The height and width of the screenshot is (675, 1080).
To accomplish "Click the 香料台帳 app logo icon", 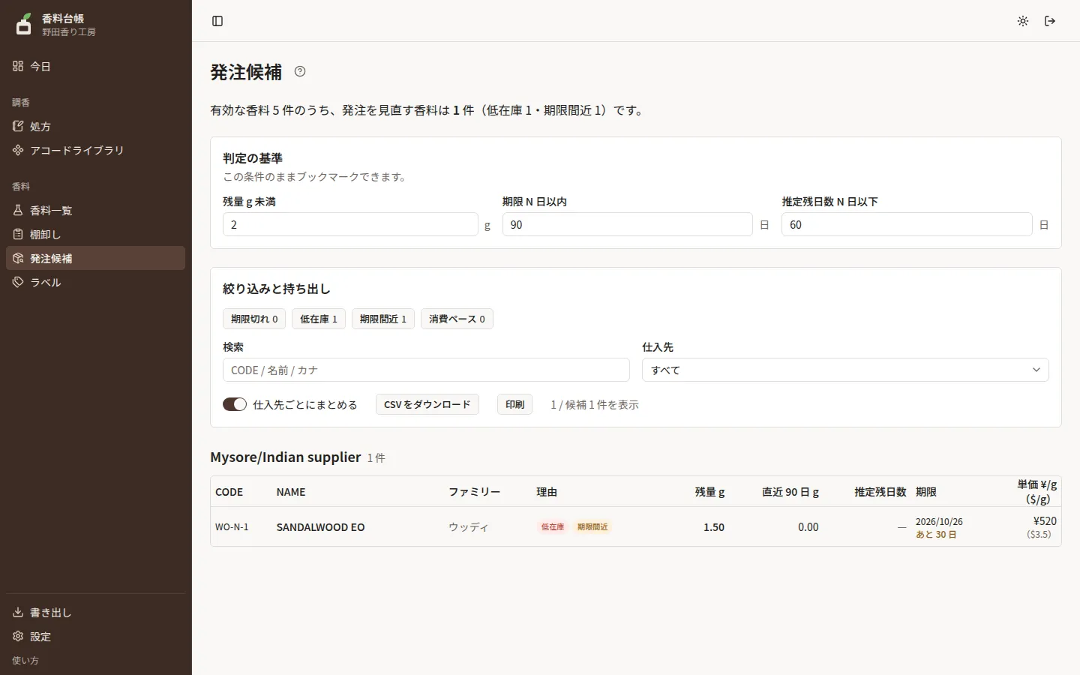I will click(24, 24).
